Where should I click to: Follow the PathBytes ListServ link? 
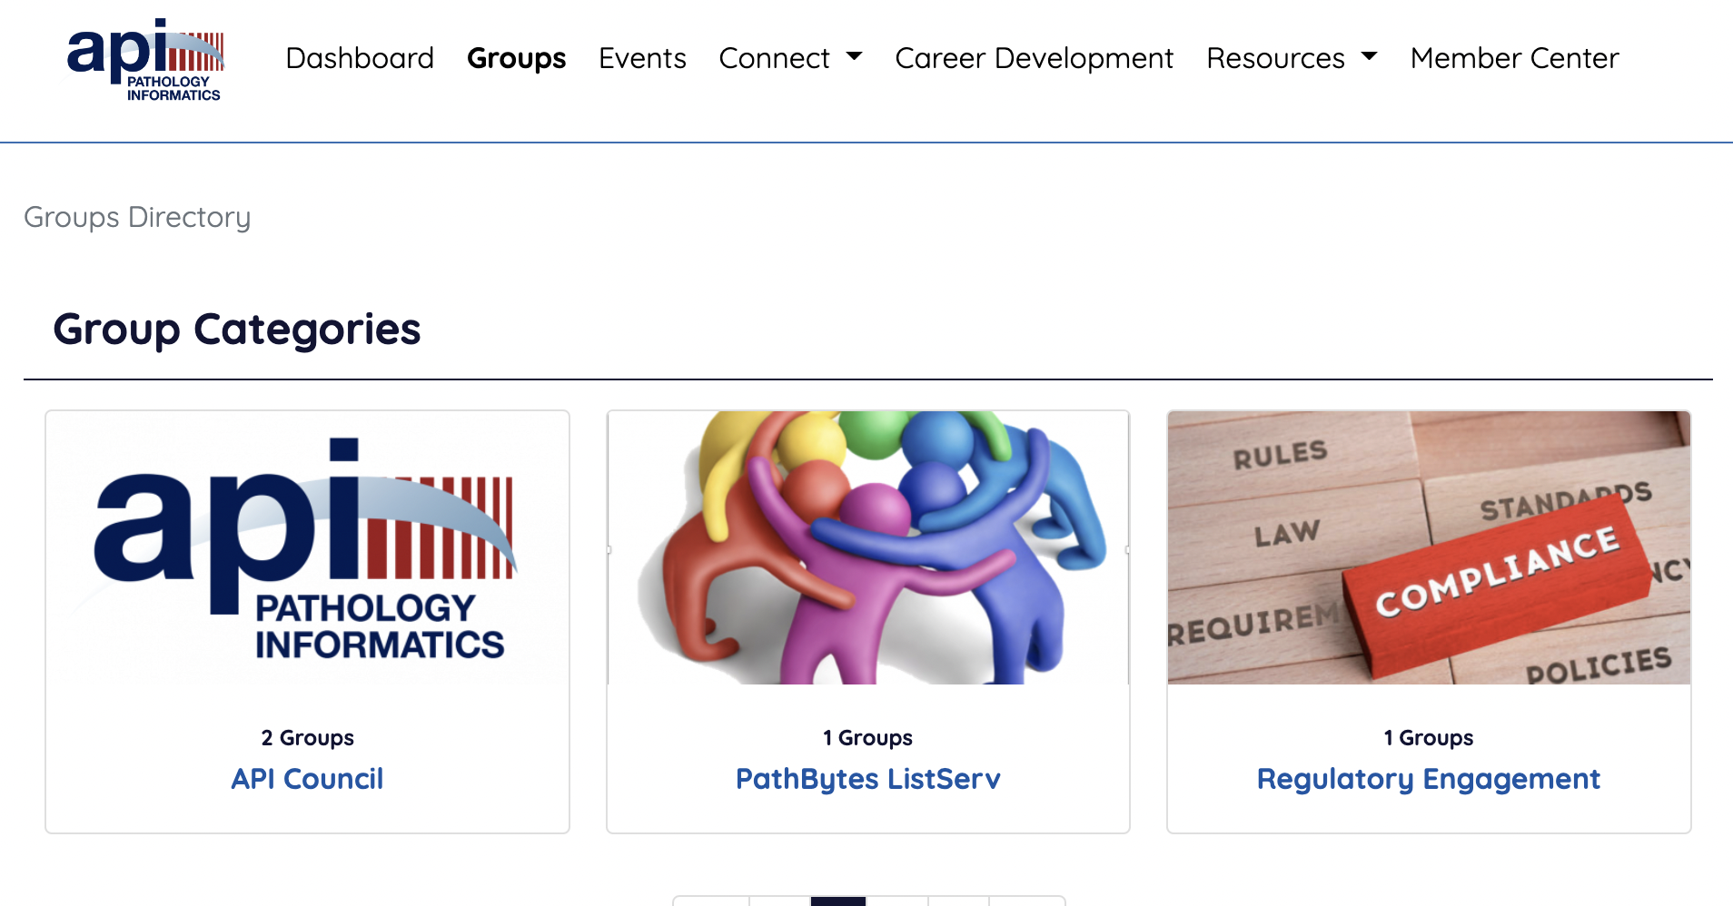point(867,779)
